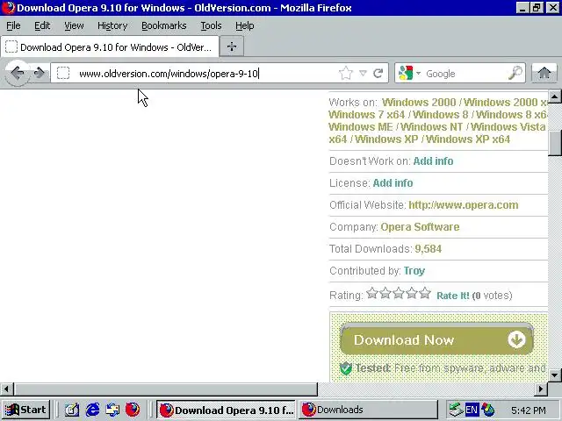
Task: Click the Download Now button
Action: pos(436,339)
